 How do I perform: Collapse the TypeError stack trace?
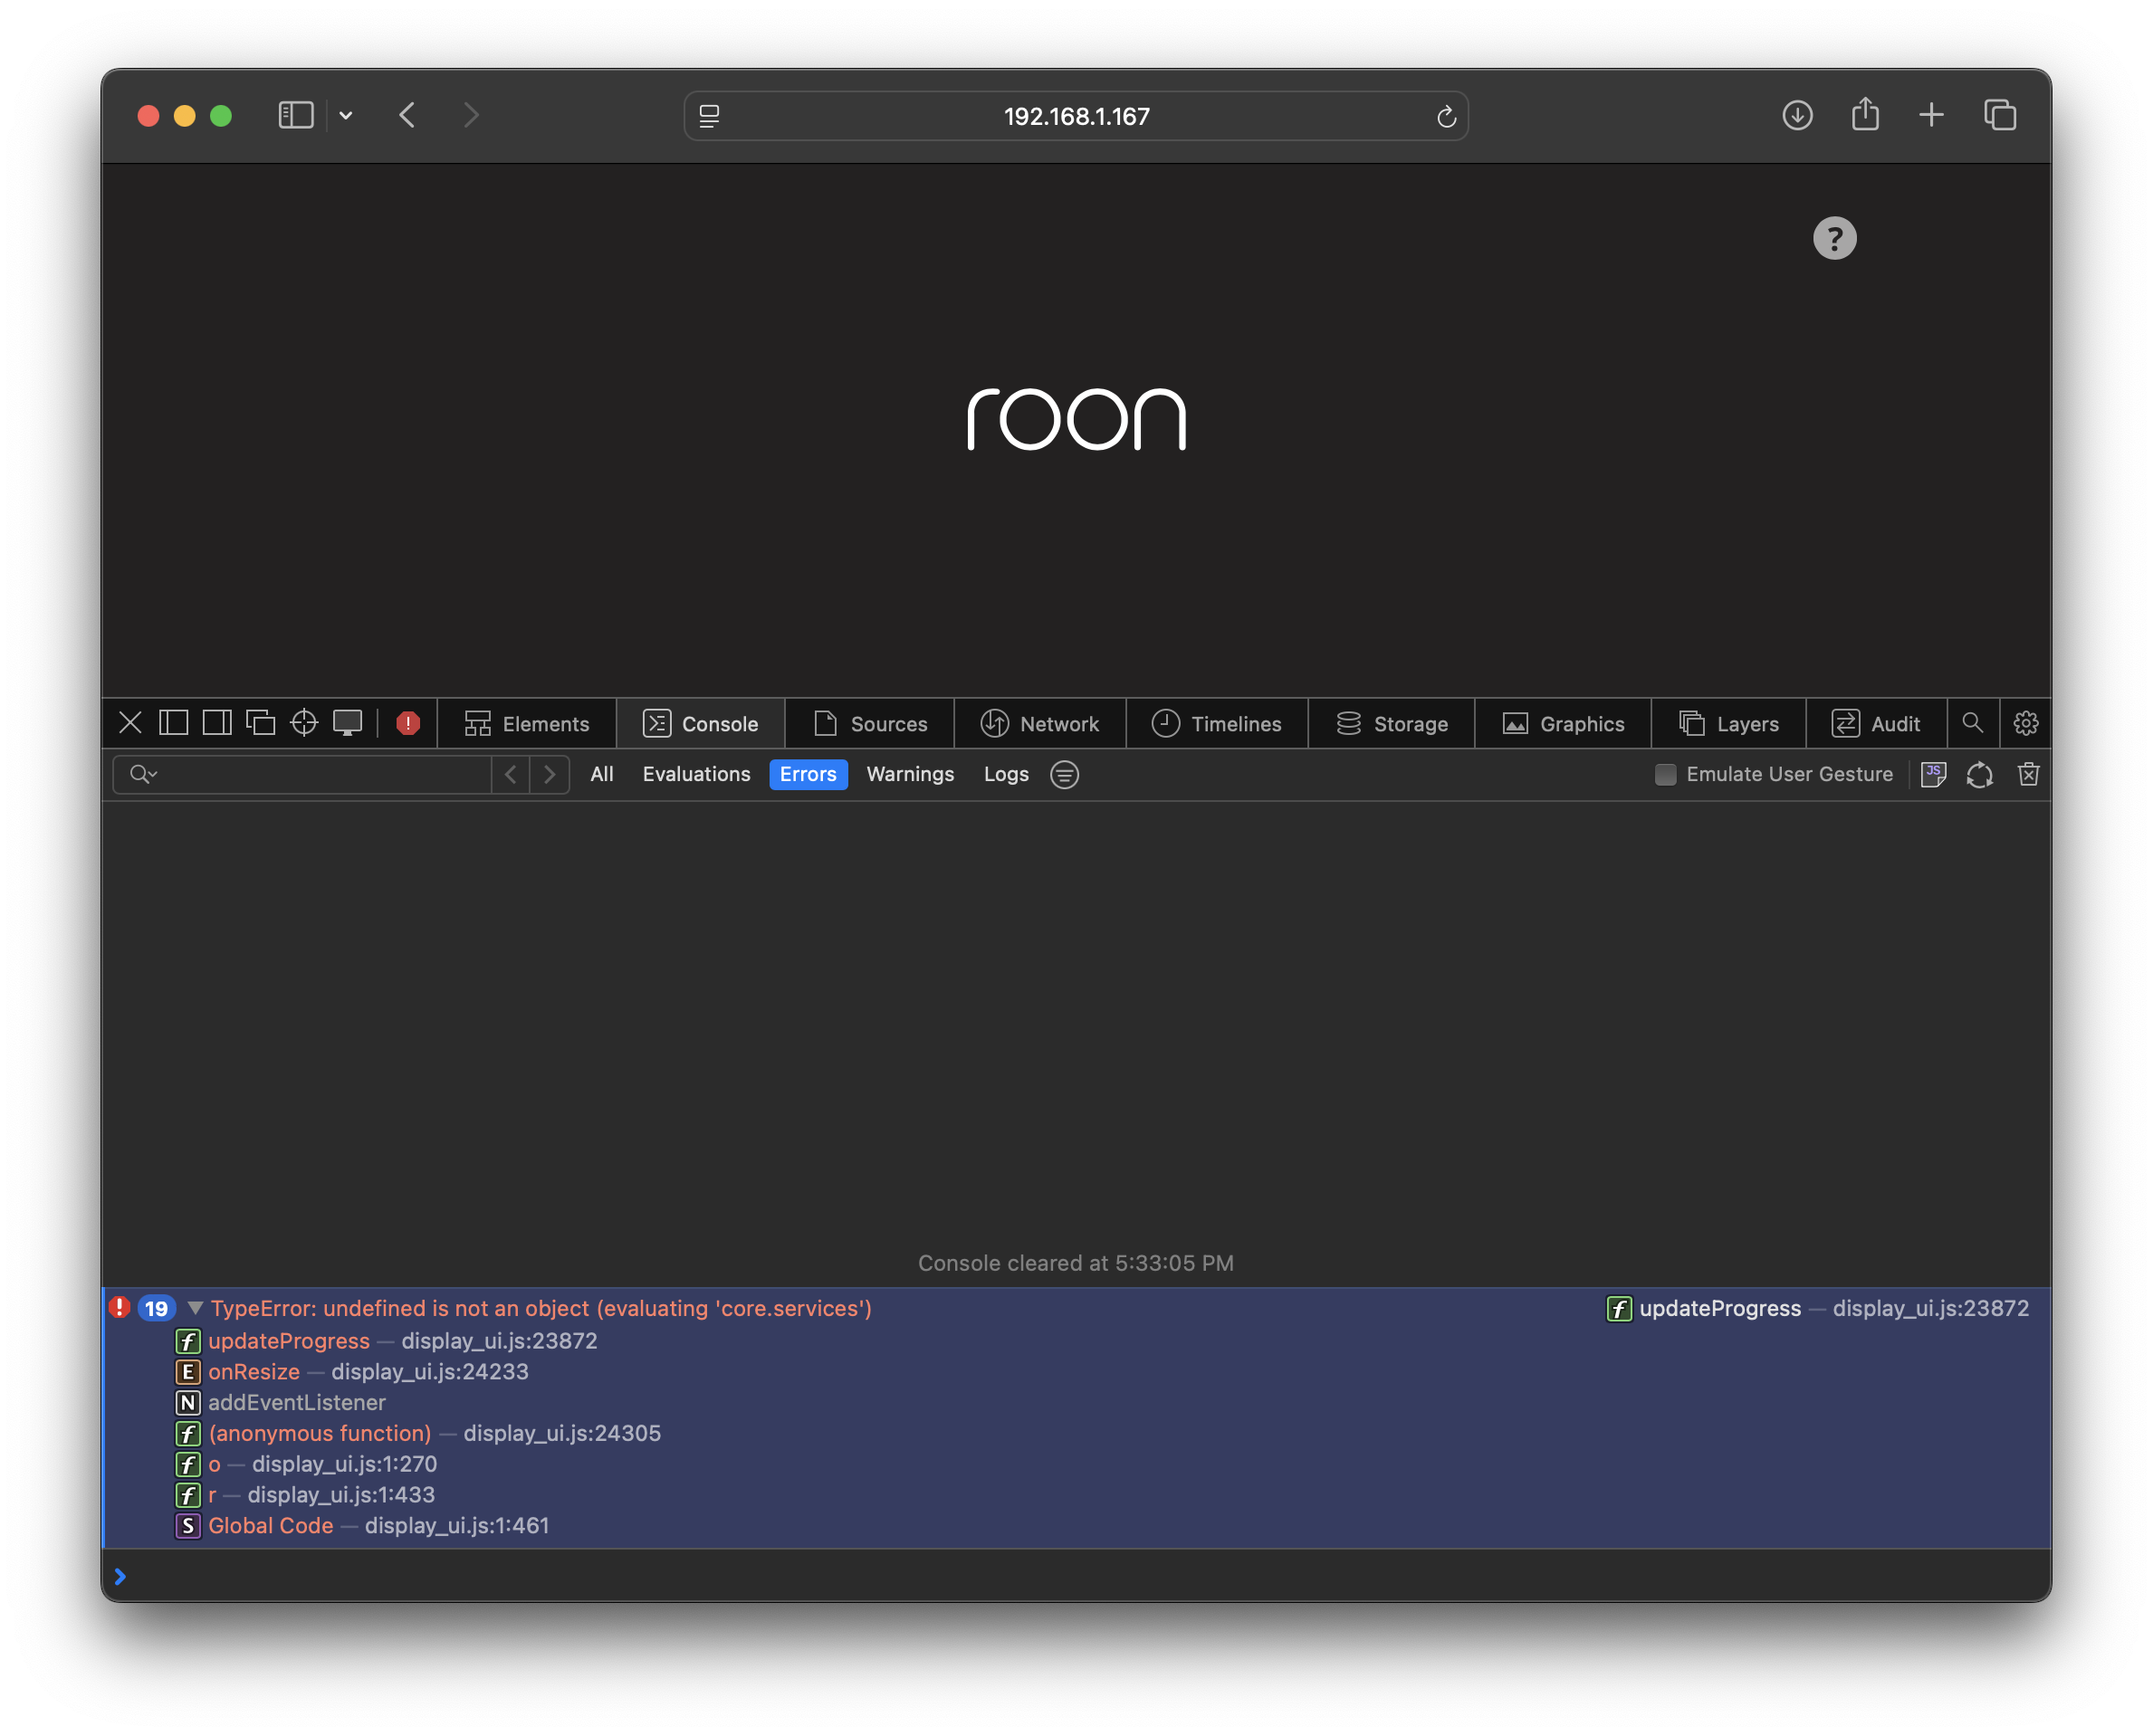coord(196,1308)
